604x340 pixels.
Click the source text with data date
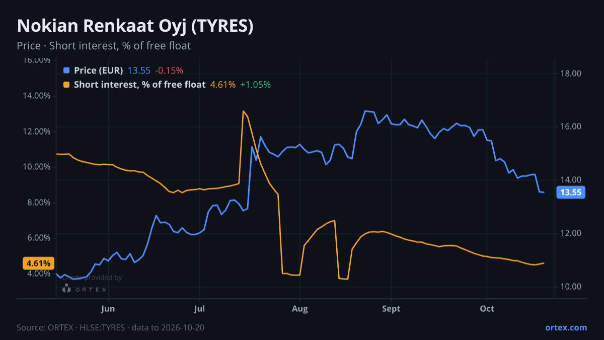point(111,327)
